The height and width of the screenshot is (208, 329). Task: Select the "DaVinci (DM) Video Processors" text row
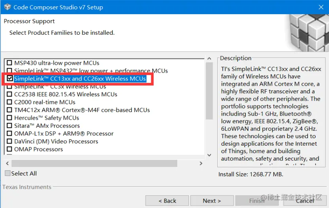[56, 141]
